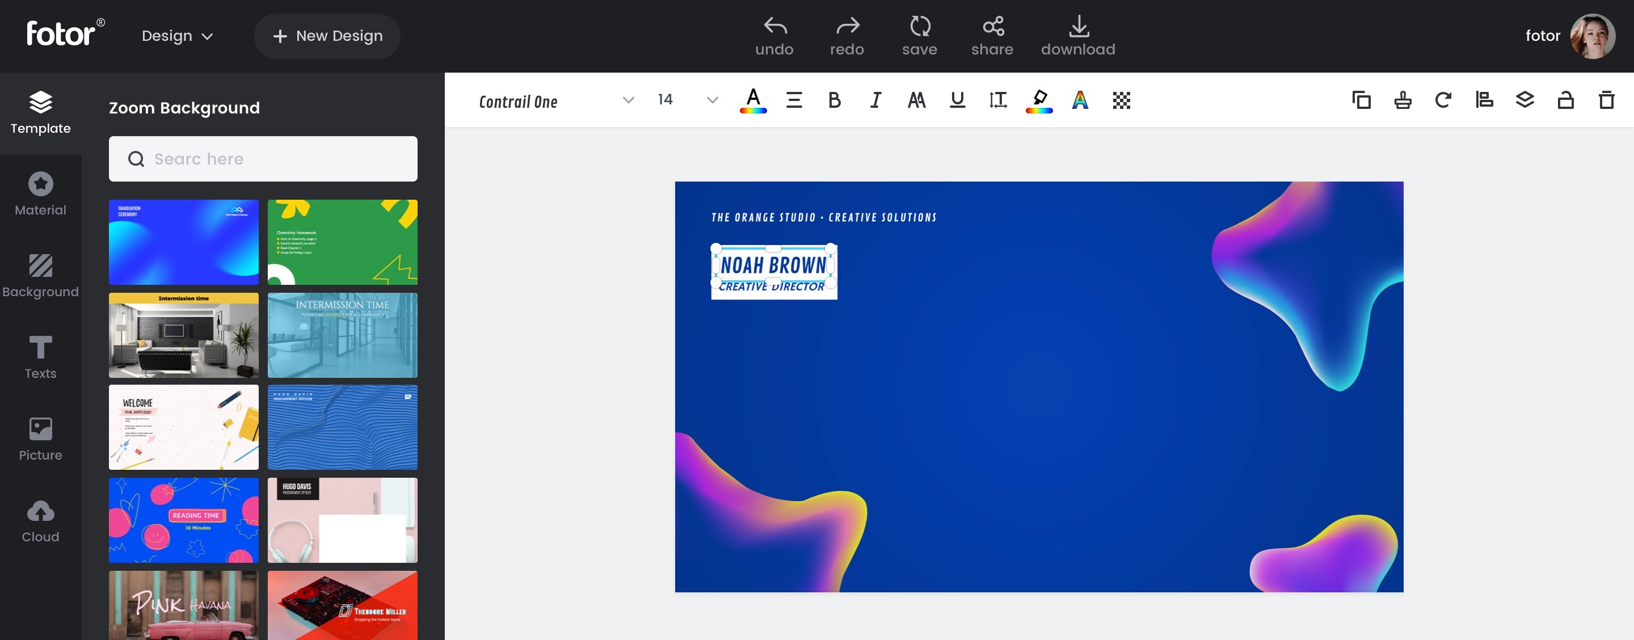Click the underline formatting icon
Viewport: 1634px width, 640px height.
[x=955, y=99]
